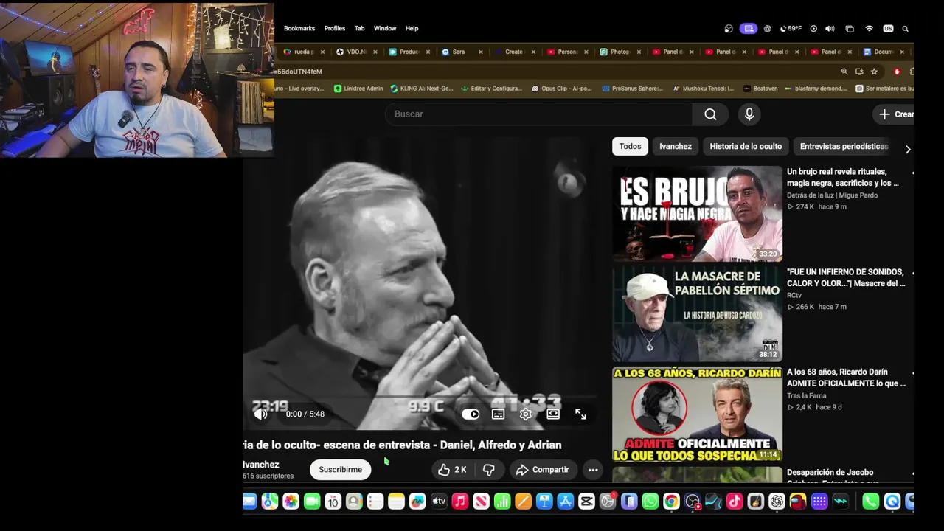Launch ChatGPT from the Dock

[777, 502]
